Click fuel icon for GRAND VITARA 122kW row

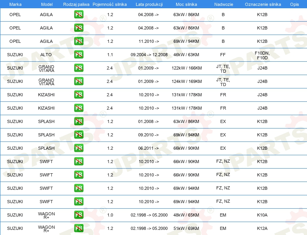tap(79, 68)
